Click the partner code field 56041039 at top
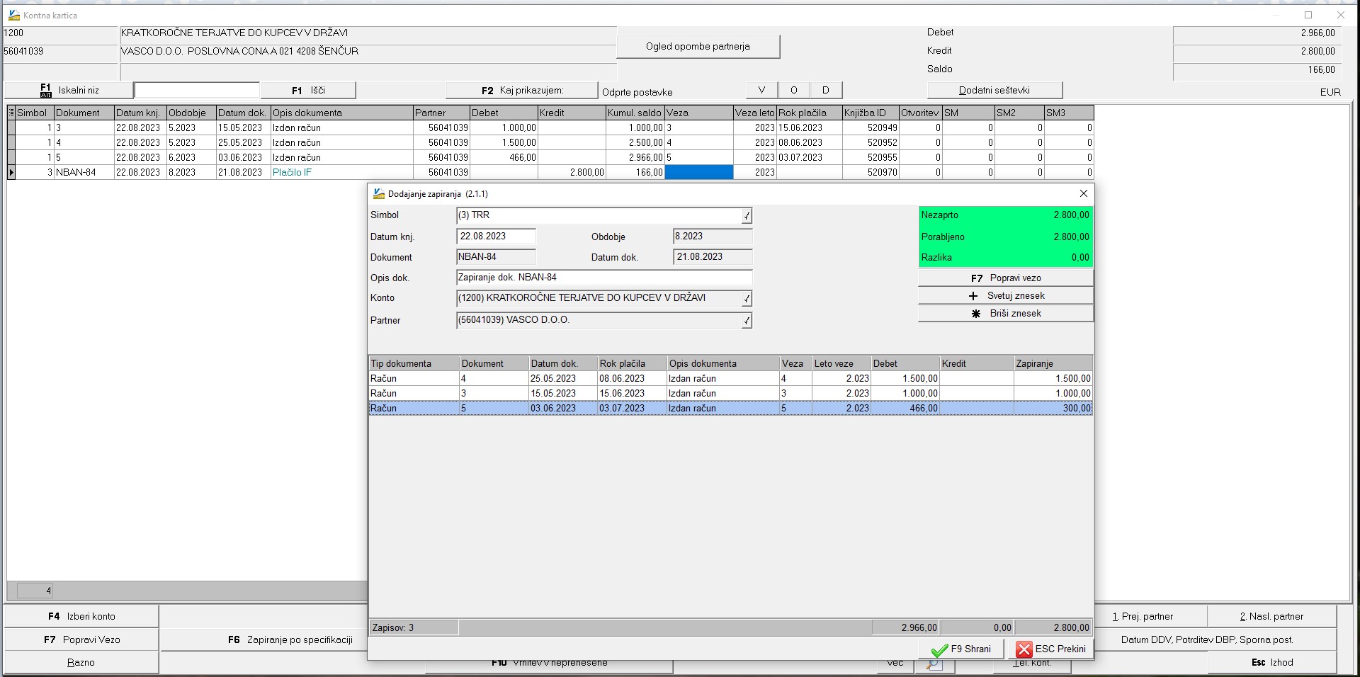Image resolution: width=1360 pixels, height=677 pixels. point(60,52)
